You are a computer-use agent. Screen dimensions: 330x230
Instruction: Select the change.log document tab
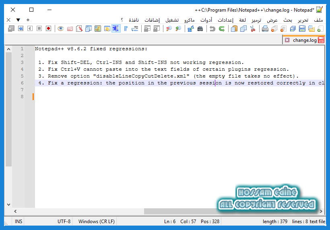(x=305, y=40)
